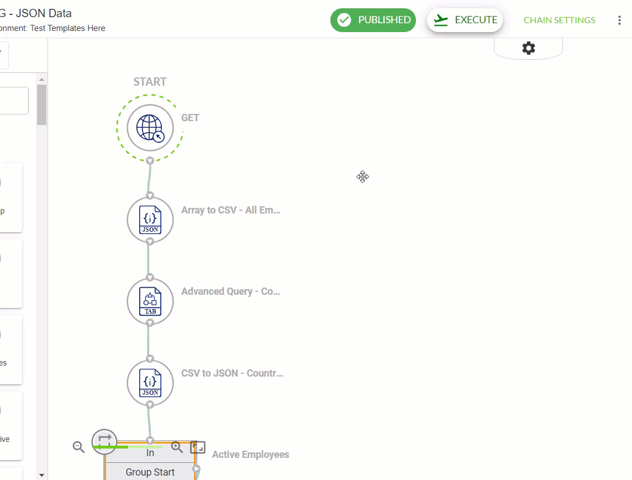The width and height of the screenshot is (632, 480).
Task: Click the search input field in the sidebar
Action: [x=14, y=101]
